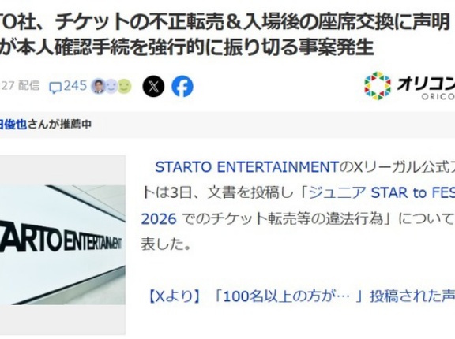The image size is (455, 339).
Task: Share article on X icon
Action: 153,86
